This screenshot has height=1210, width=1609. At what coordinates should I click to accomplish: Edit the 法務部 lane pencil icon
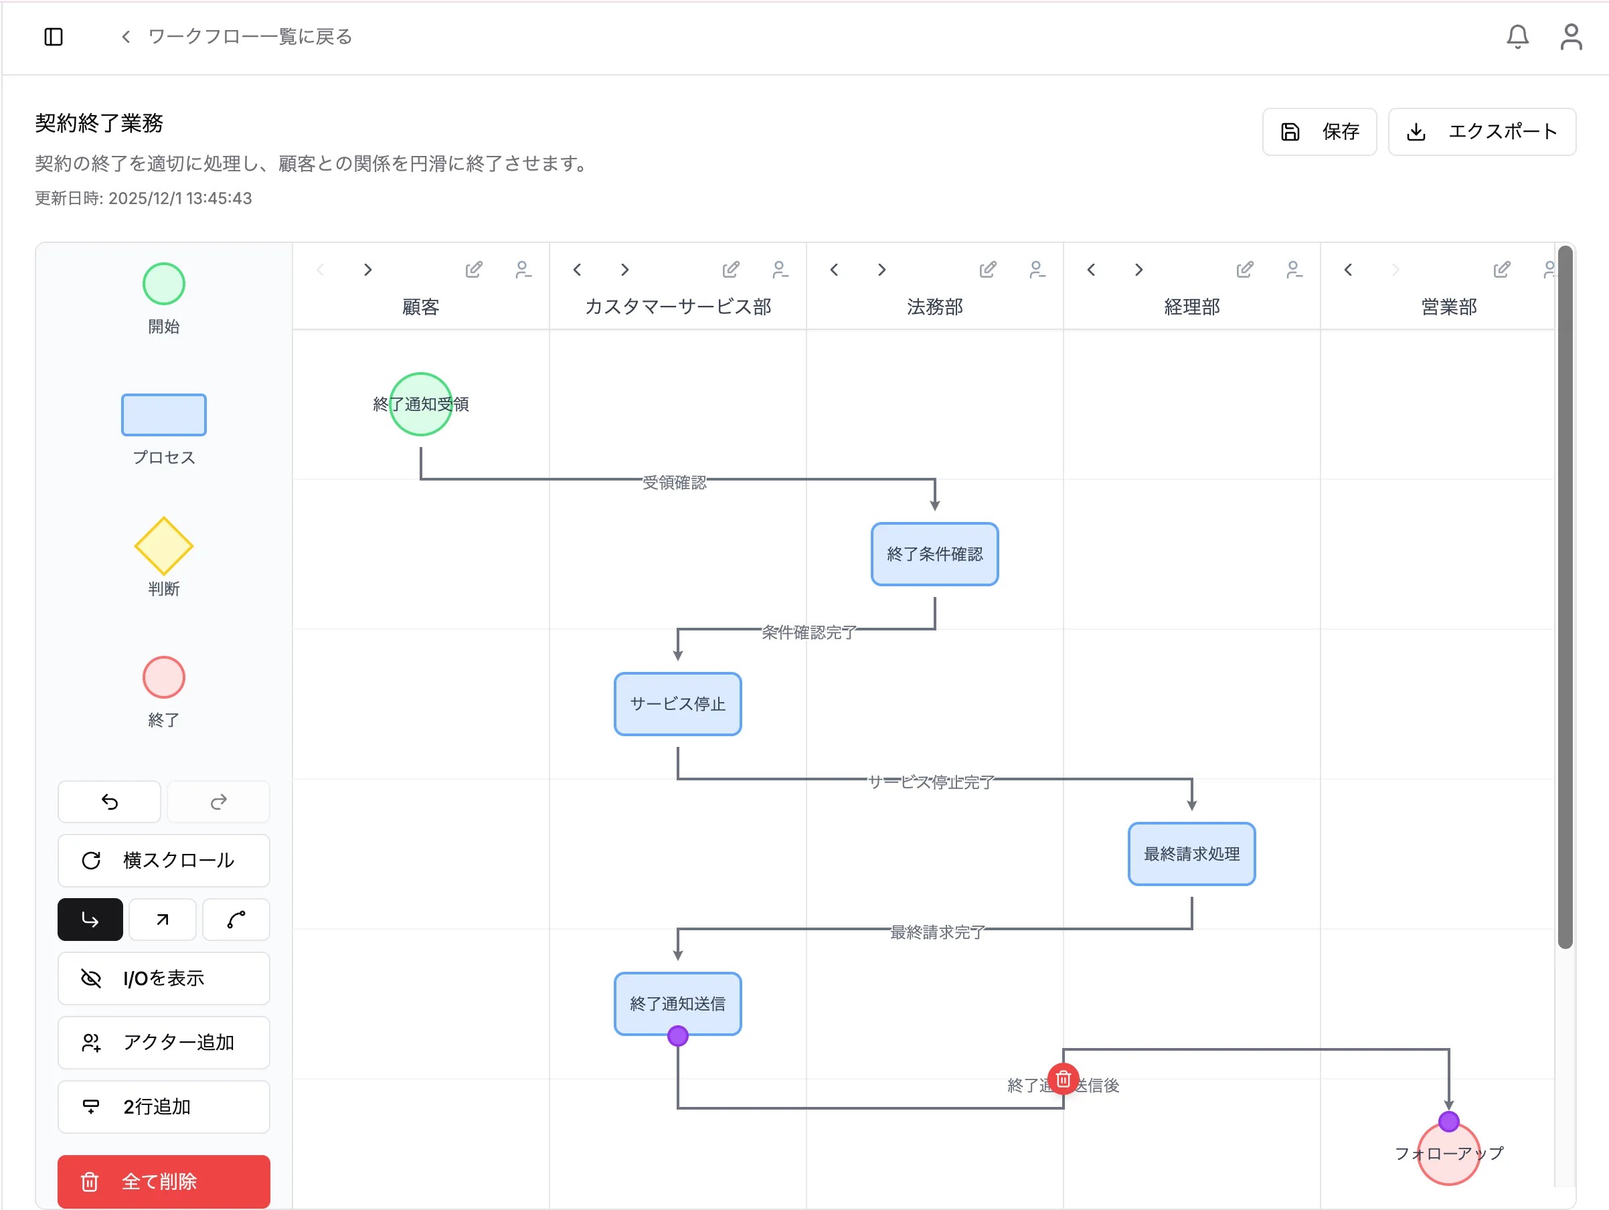(988, 270)
